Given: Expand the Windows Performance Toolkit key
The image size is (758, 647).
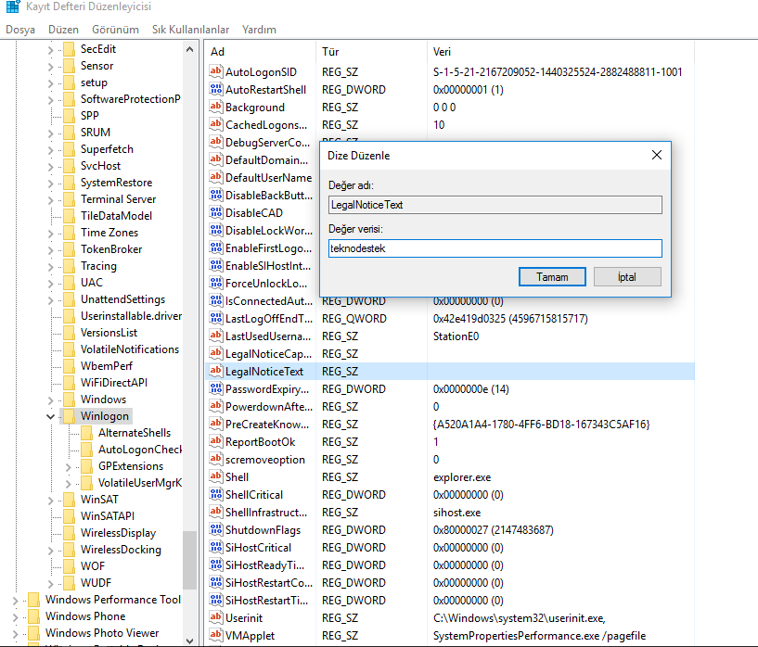Looking at the screenshot, I should point(15,600).
